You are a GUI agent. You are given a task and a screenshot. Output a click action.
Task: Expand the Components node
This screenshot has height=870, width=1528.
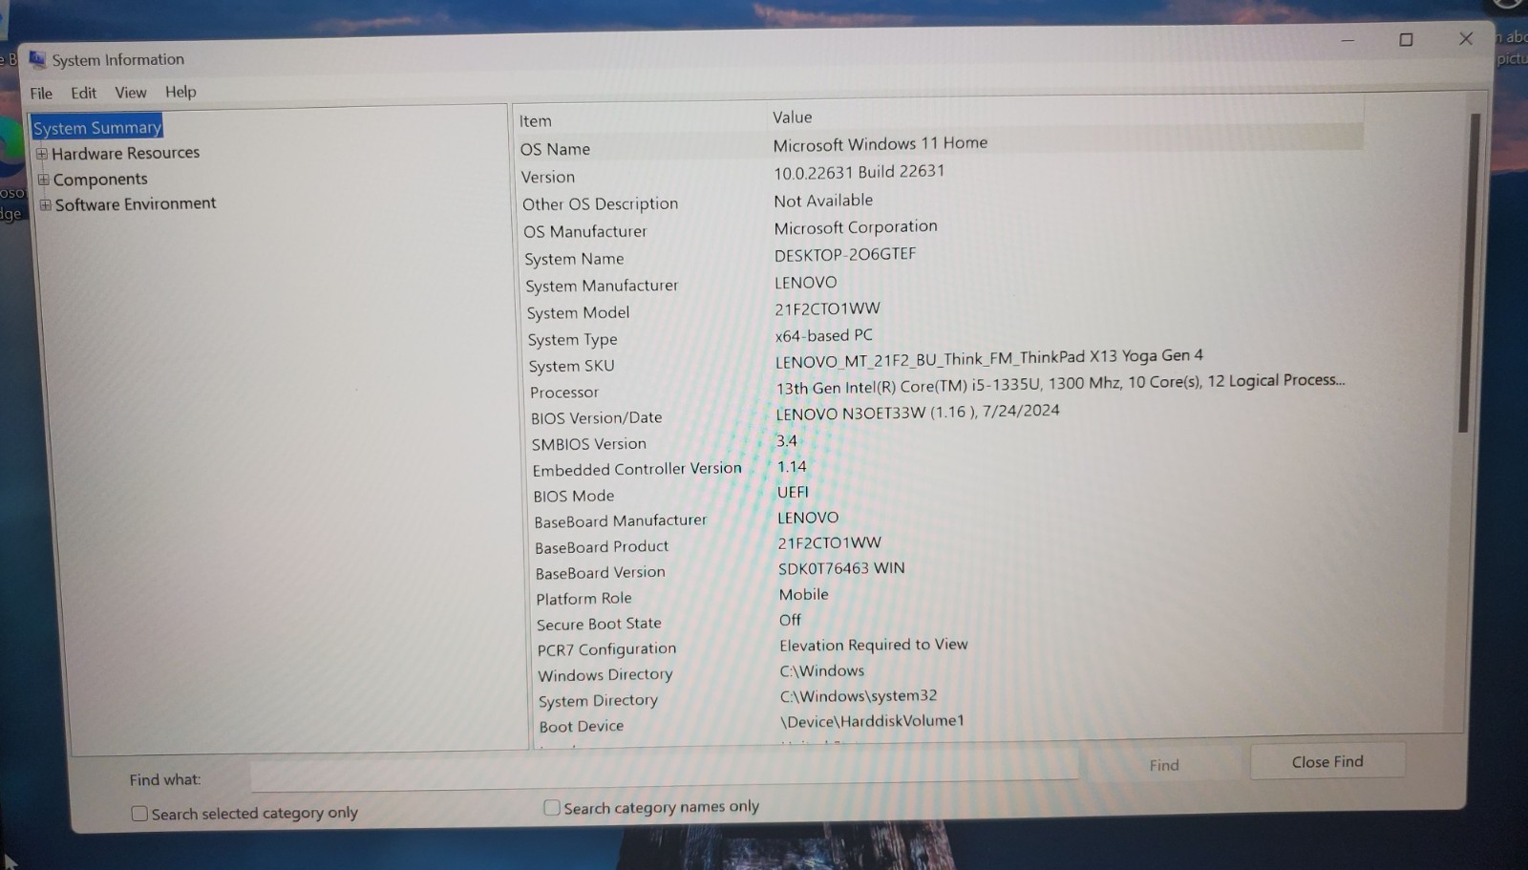coord(43,179)
